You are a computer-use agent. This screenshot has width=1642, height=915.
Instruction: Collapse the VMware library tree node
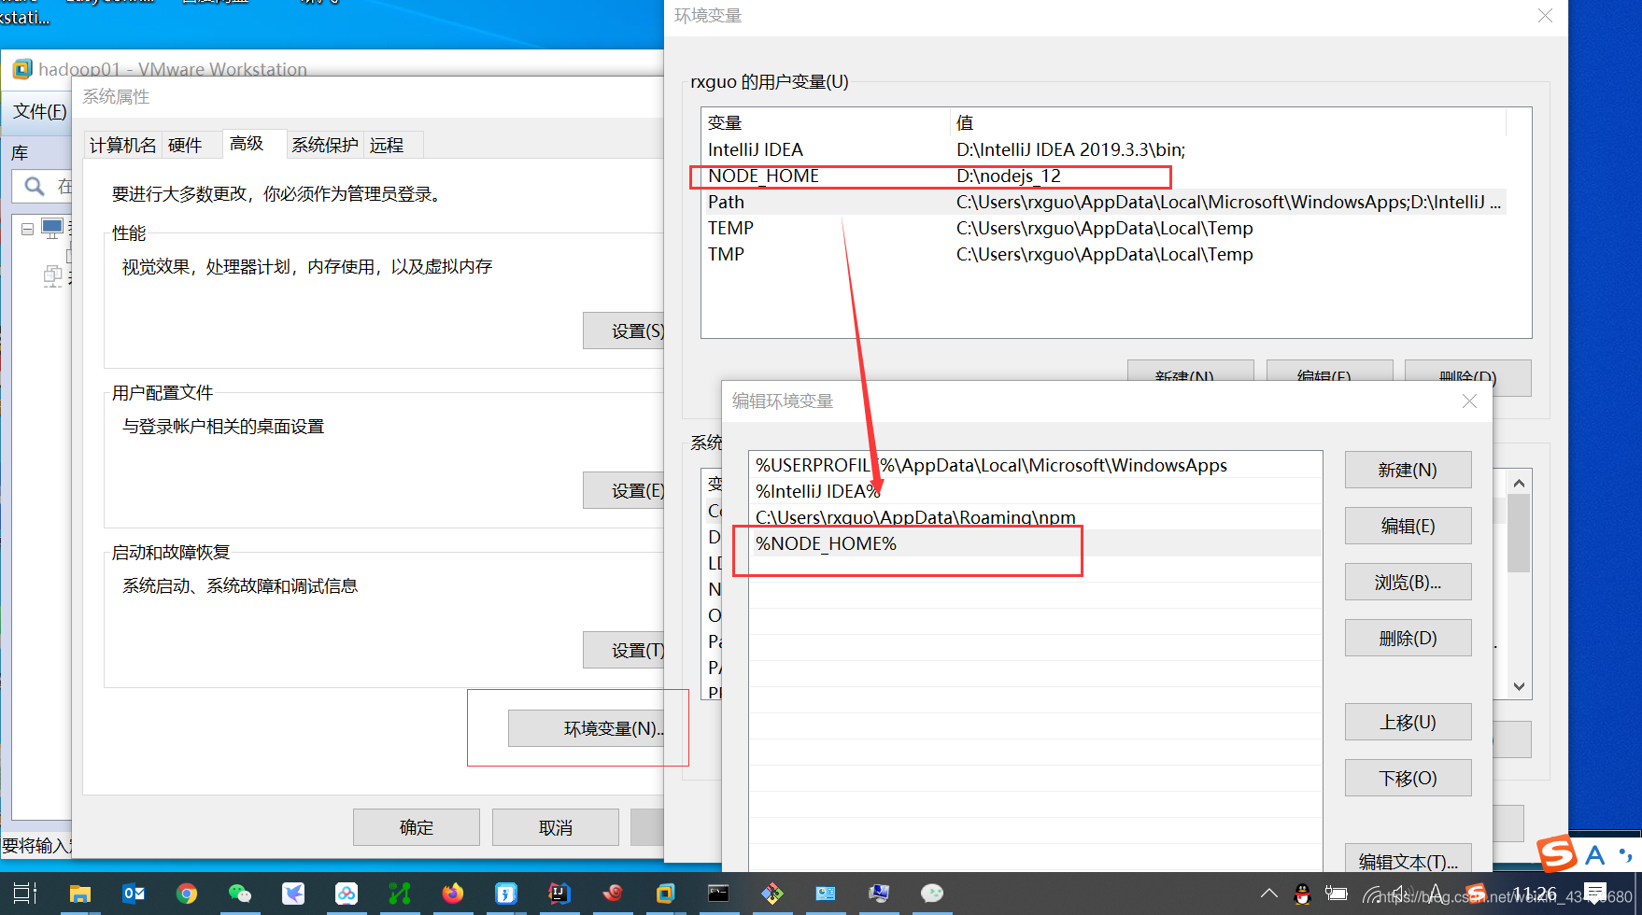pyautogui.click(x=27, y=229)
